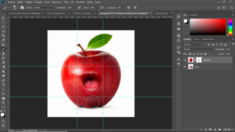Click the Color panel foreground swatch
235x132 pixels.
[185, 21]
